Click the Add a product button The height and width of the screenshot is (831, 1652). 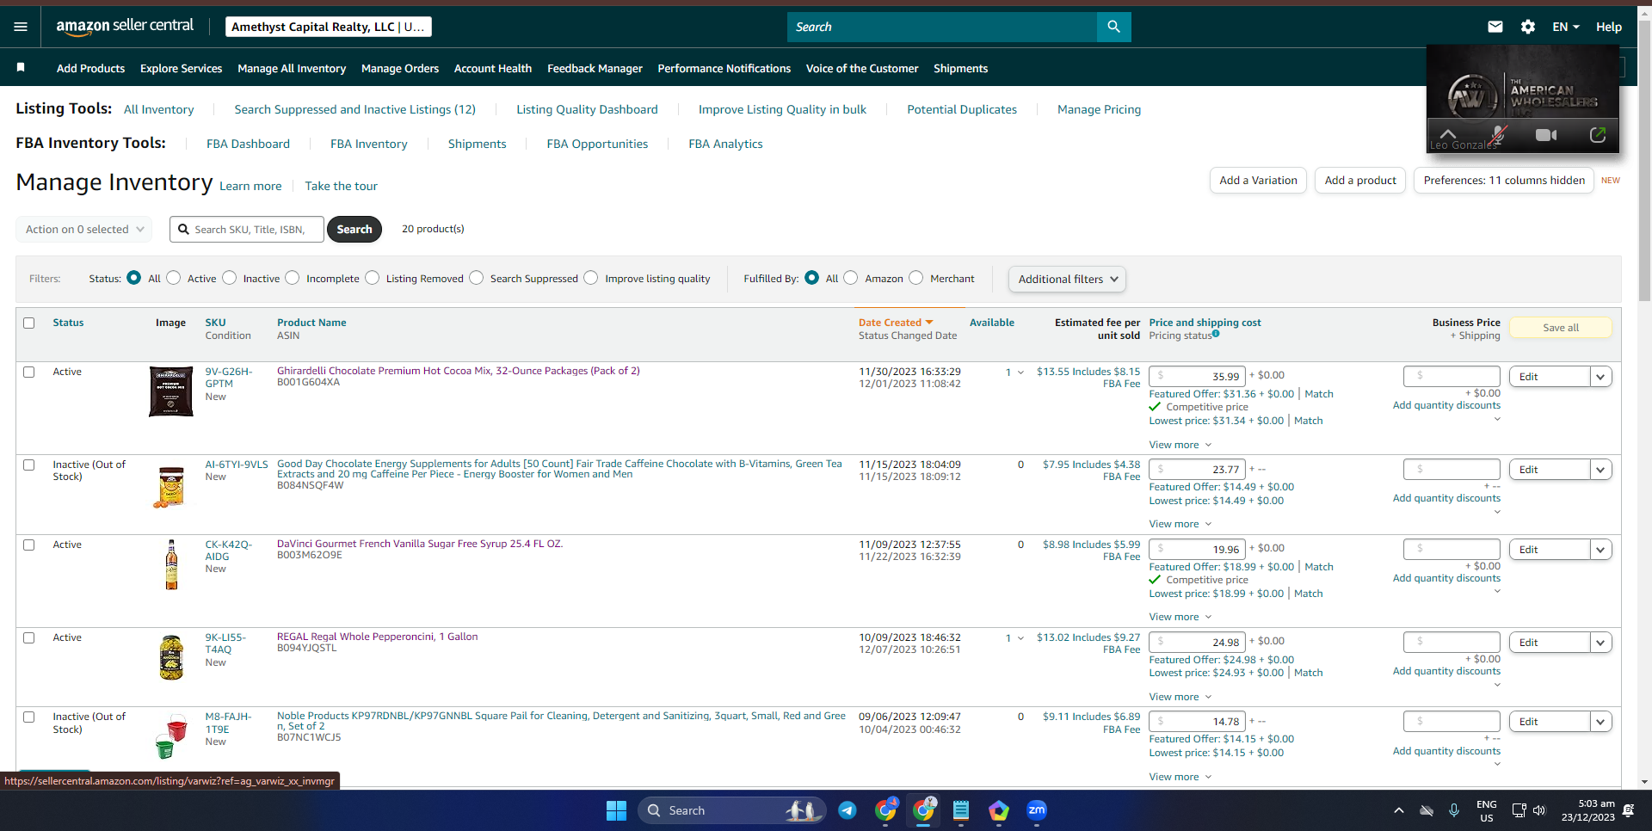(1360, 180)
